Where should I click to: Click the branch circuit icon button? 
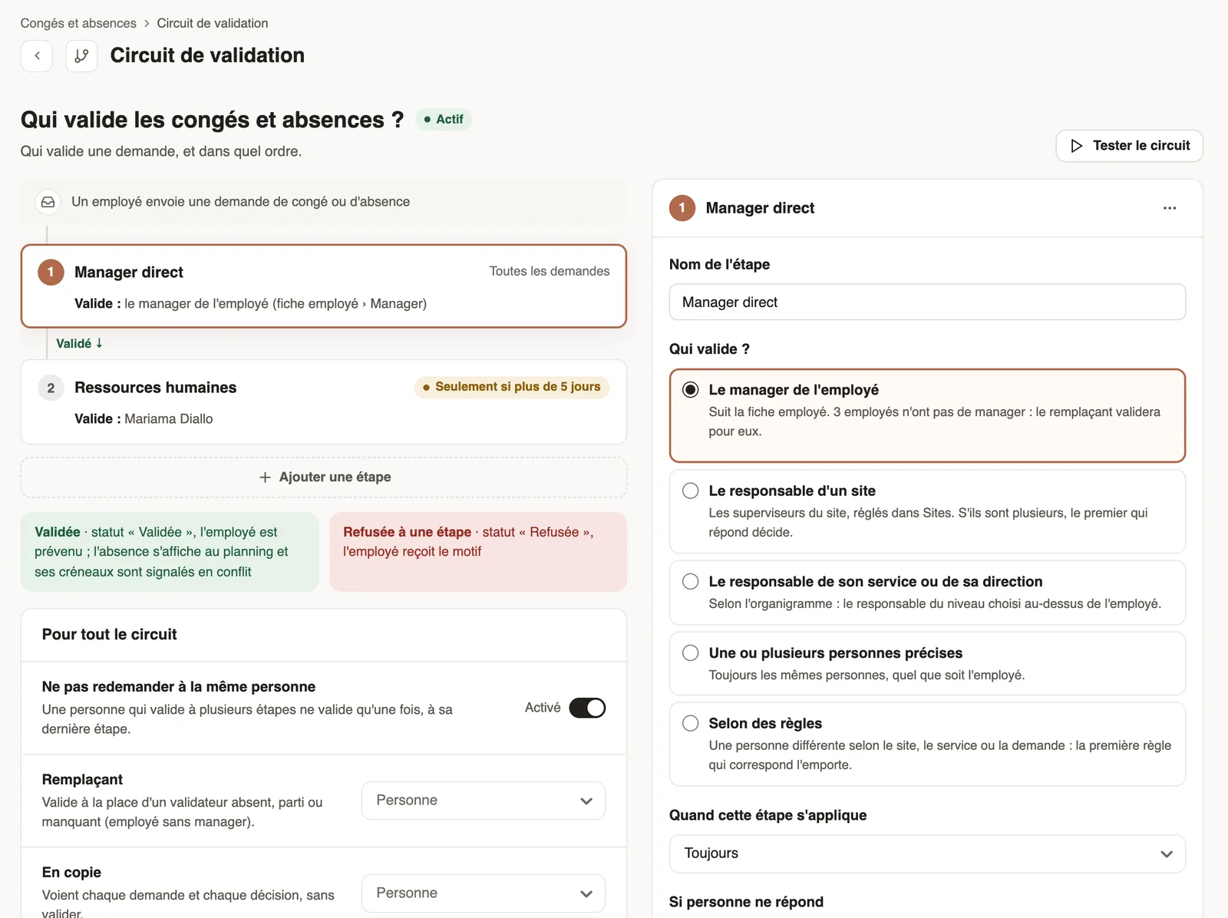81,56
